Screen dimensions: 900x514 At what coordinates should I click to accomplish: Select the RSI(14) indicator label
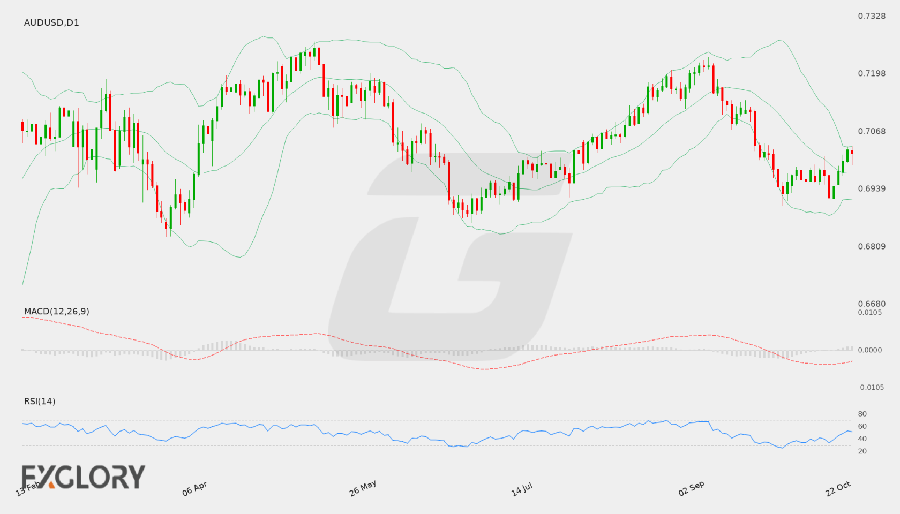click(x=40, y=401)
